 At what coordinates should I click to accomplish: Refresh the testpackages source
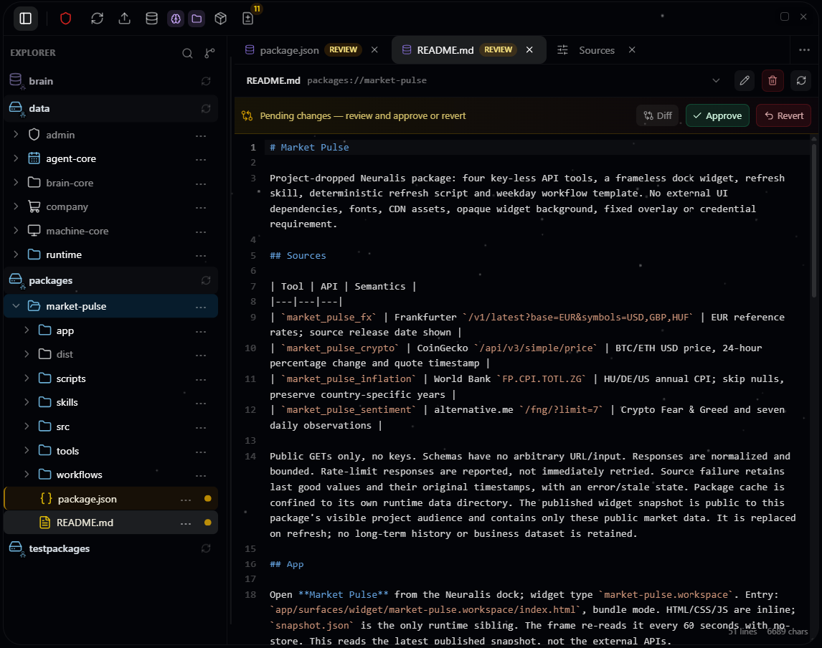[x=205, y=548]
